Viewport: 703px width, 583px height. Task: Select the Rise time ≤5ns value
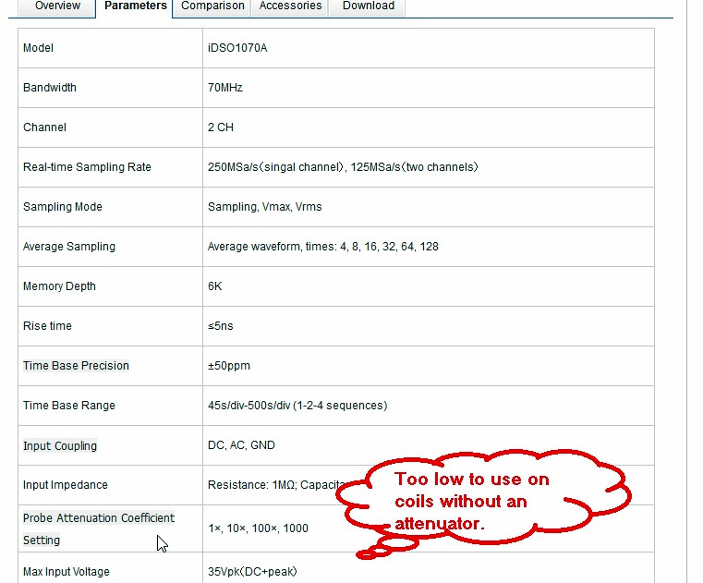click(x=221, y=326)
